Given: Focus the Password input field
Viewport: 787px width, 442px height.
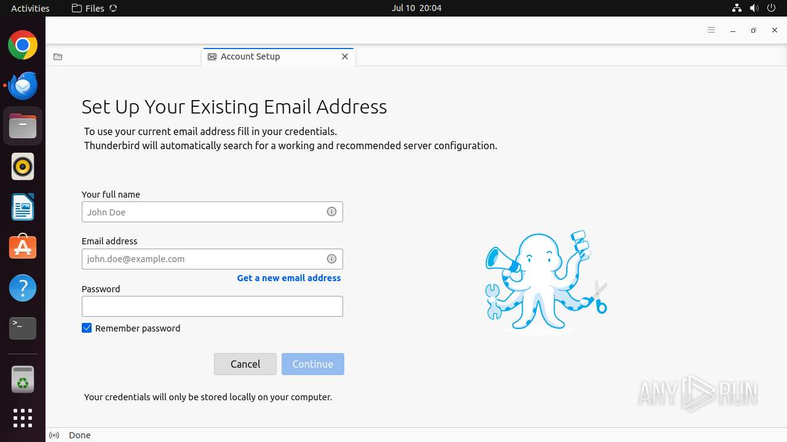Looking at the screenshot, I should [212, 306].
